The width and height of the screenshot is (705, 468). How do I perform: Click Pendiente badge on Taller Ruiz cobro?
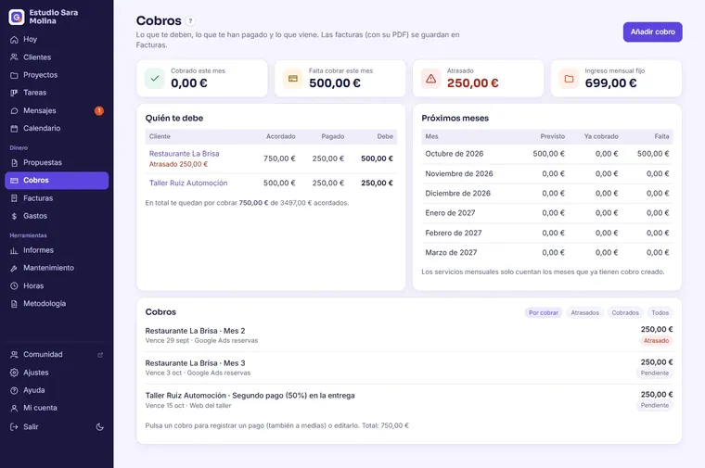tap(655, 406)
